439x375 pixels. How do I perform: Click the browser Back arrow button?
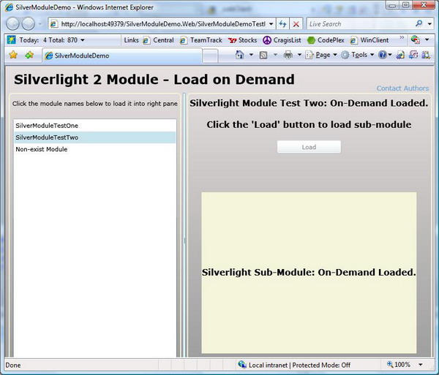pos(12,24)
